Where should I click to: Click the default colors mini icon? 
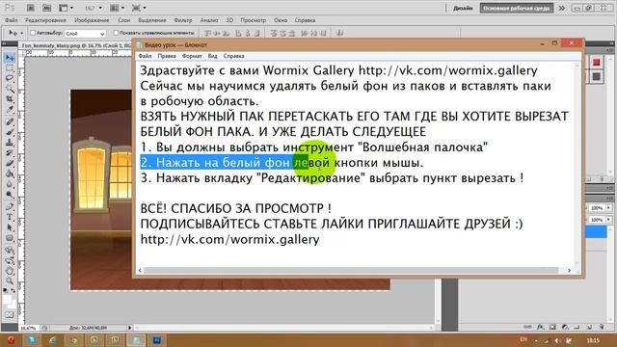5,290
